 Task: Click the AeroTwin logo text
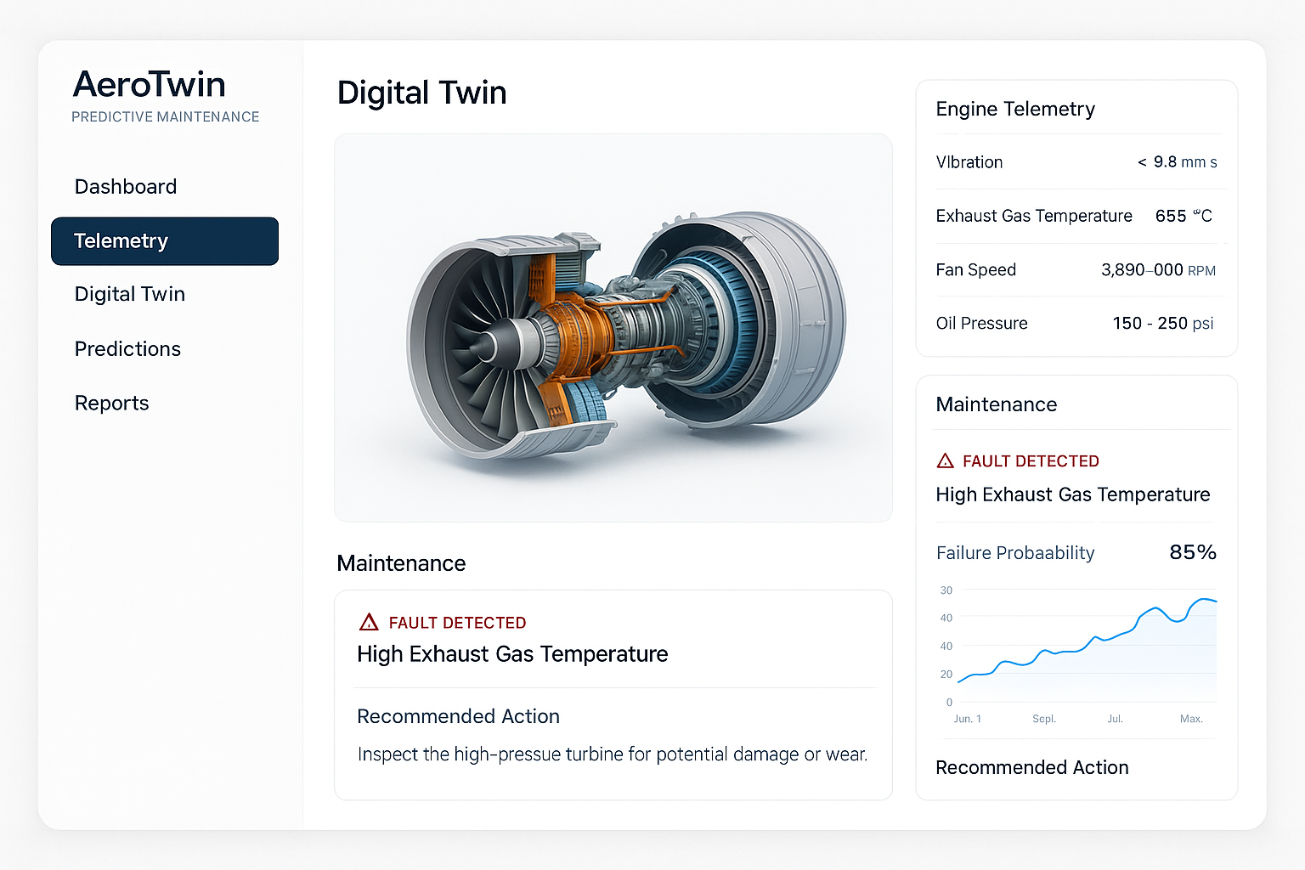click(150, 85)
